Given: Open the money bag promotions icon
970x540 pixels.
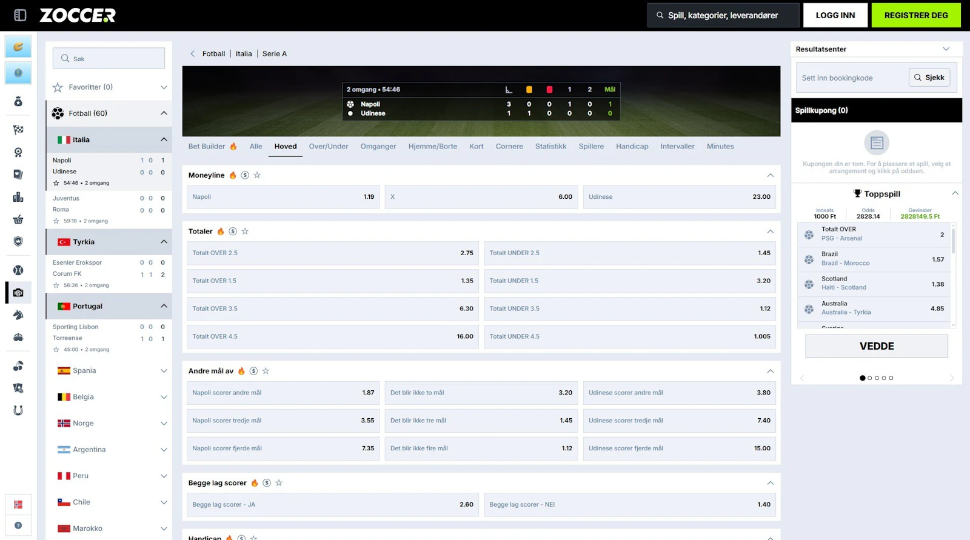Looking at the screenshot, I should pos(18,102).
